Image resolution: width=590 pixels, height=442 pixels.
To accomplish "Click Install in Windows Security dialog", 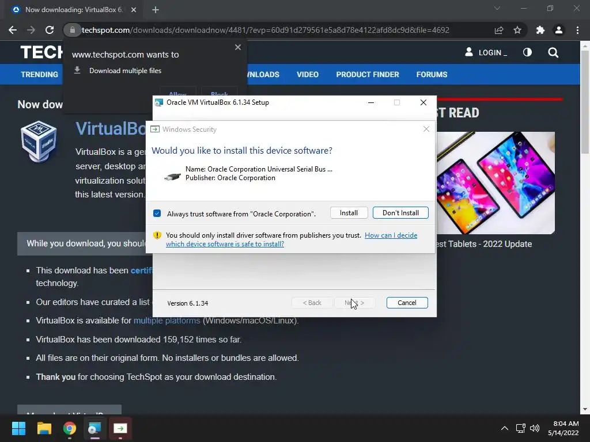I will pos(349,213).
